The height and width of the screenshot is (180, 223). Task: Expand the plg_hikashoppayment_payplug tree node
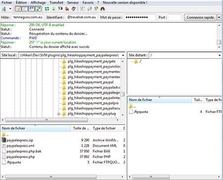[x=58, y=114]
